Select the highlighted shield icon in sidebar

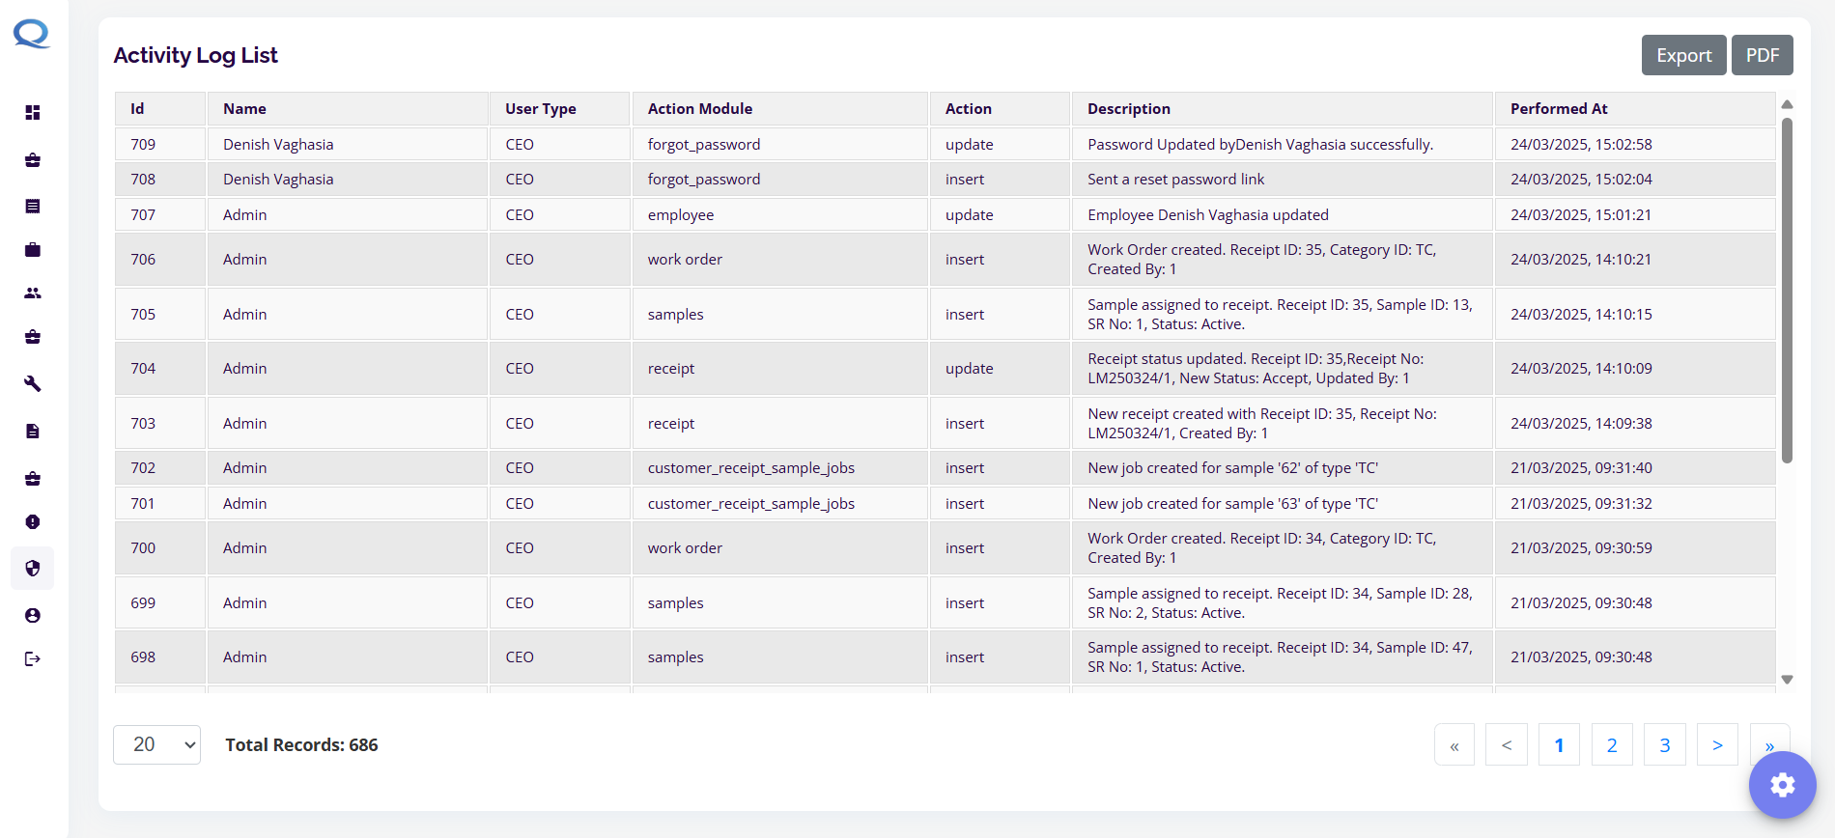[x=33, y=569]
